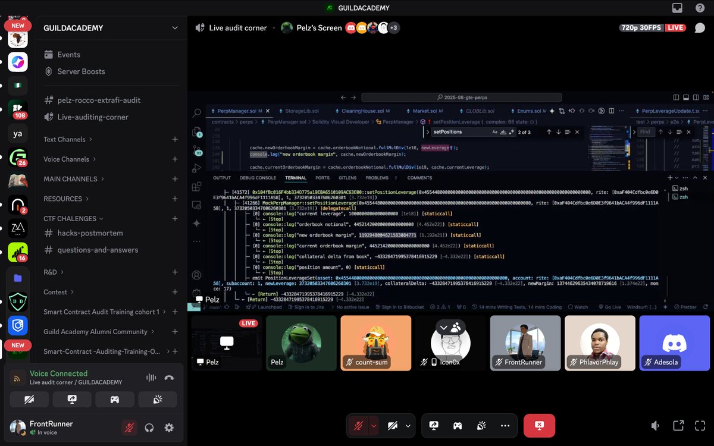714x446 pixels.
Task: Enter full screen mode
Action: click(x=700, y=426)
